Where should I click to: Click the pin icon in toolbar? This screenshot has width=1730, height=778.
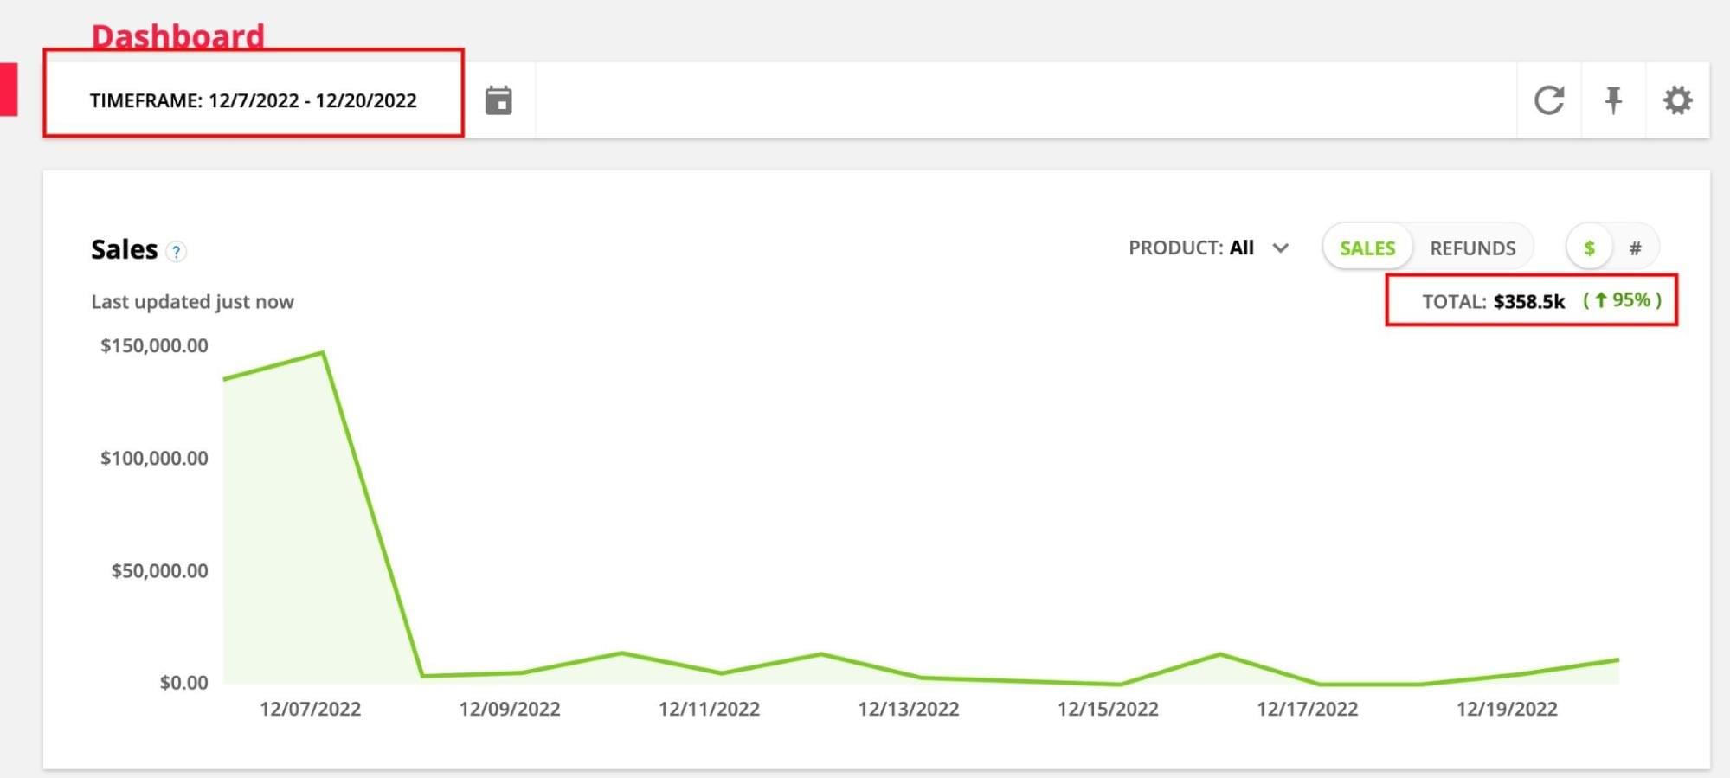(1612, 100)
